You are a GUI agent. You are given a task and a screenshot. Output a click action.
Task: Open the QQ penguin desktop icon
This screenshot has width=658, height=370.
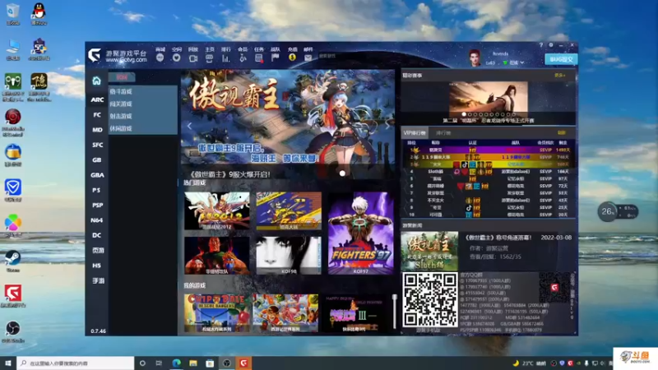point(39,13)
